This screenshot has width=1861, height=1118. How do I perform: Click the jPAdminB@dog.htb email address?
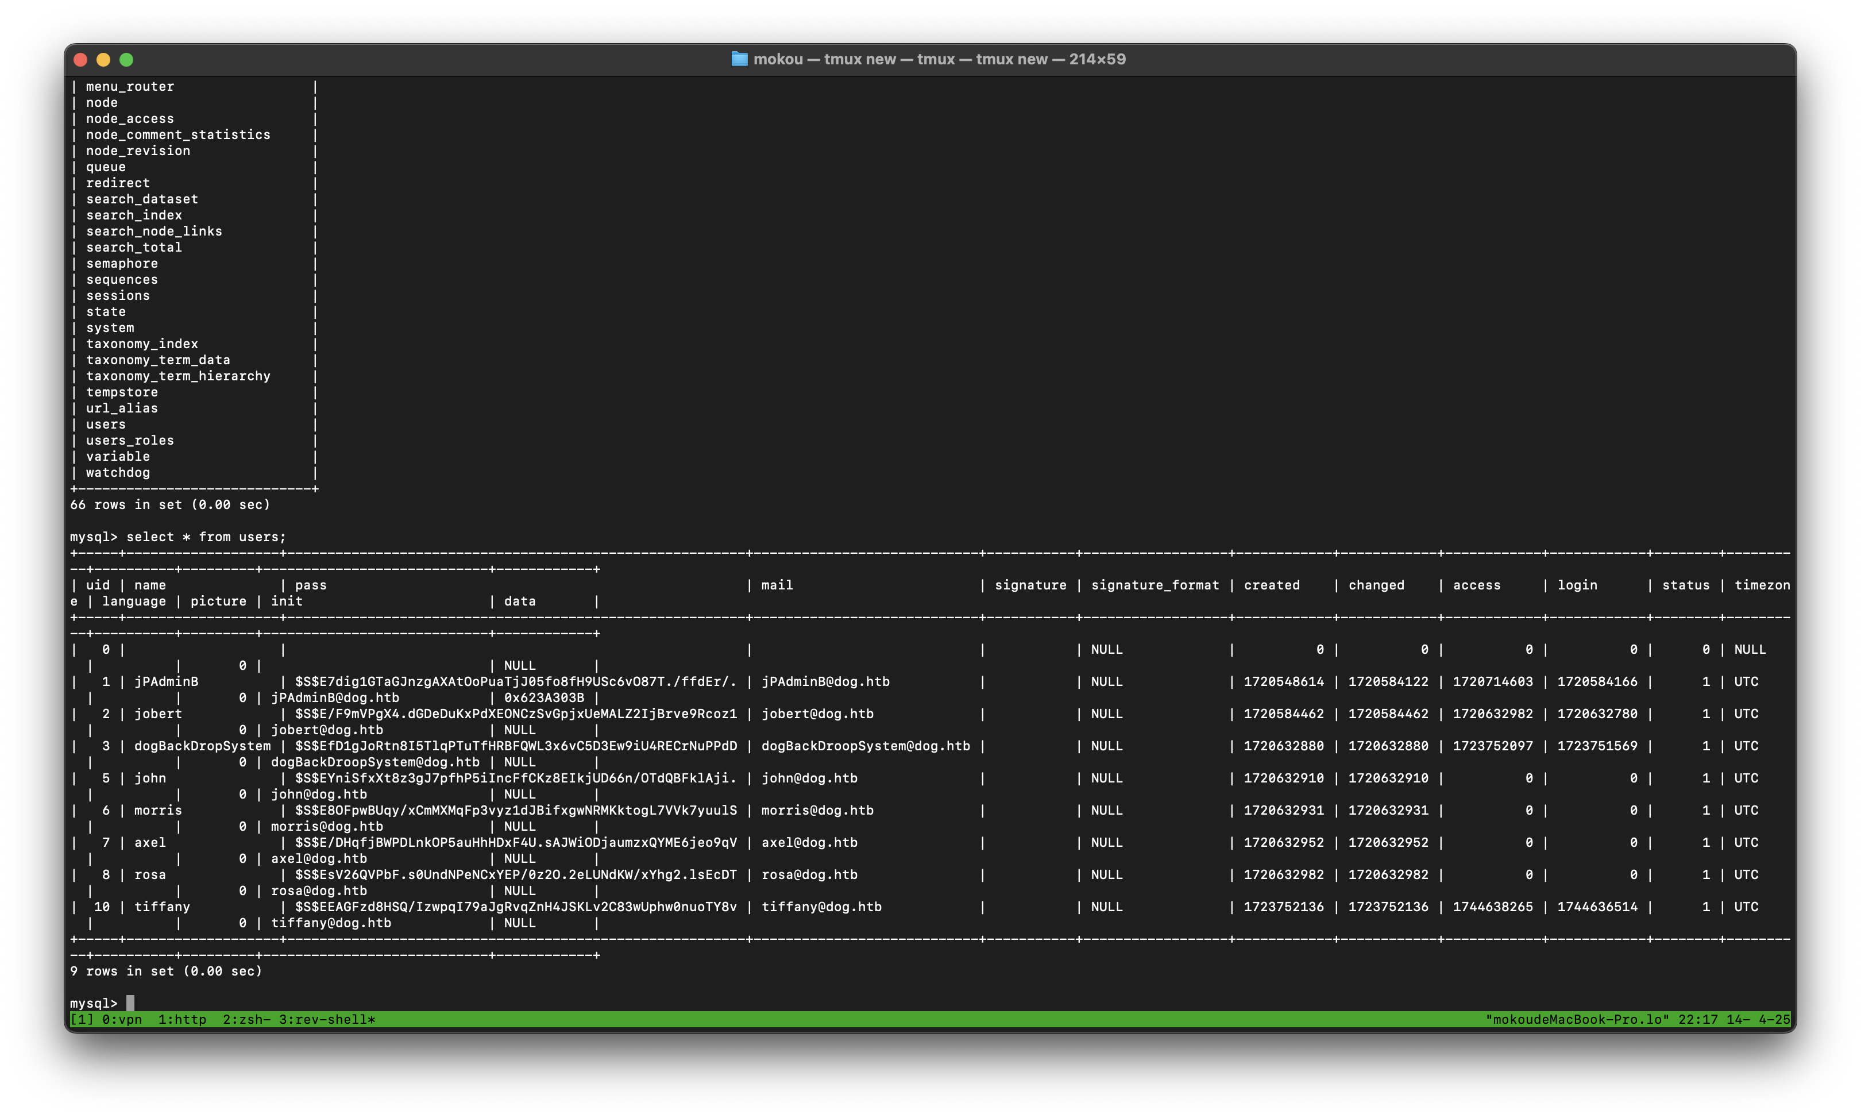pyautogui.click(x=825, y=681)
